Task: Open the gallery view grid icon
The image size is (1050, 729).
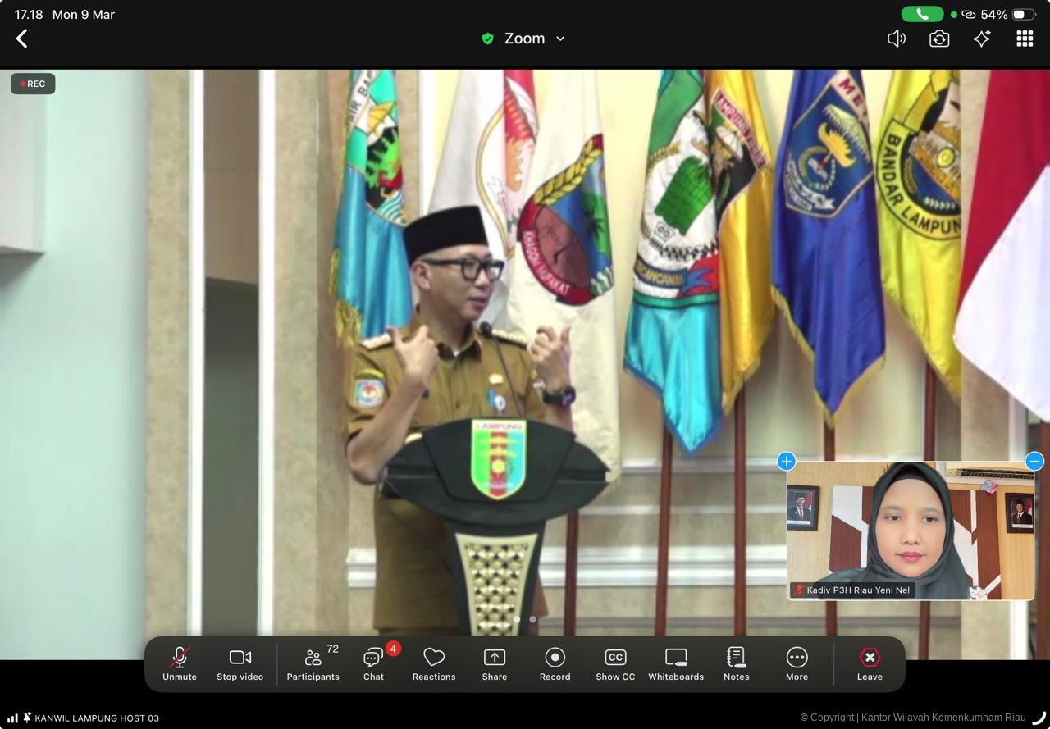Action: point(1025,39)
